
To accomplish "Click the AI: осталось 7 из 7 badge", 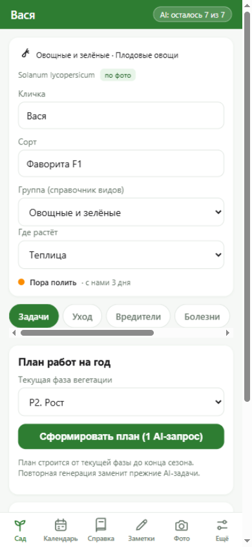I will click(x=192, y=15).
